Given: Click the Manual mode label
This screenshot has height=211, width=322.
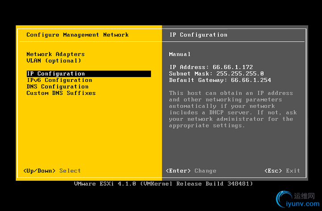Looking at the screenshot, I should 180,54.
